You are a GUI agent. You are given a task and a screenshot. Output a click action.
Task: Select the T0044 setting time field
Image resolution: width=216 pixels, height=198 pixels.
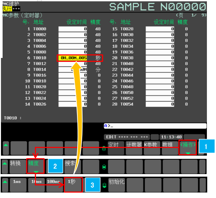160,75
